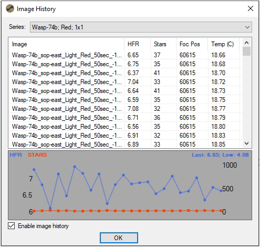260x247 pixels.
Task: Select the row with temperature 18.77
Action: (x=126, y=109)
